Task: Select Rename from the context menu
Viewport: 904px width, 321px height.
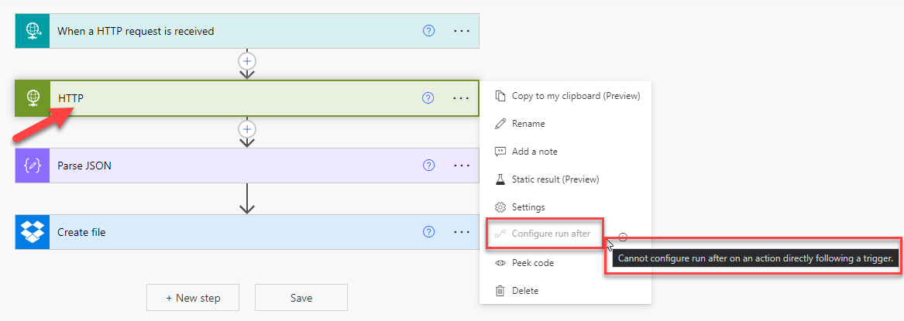Action: [x=528, y=124]
